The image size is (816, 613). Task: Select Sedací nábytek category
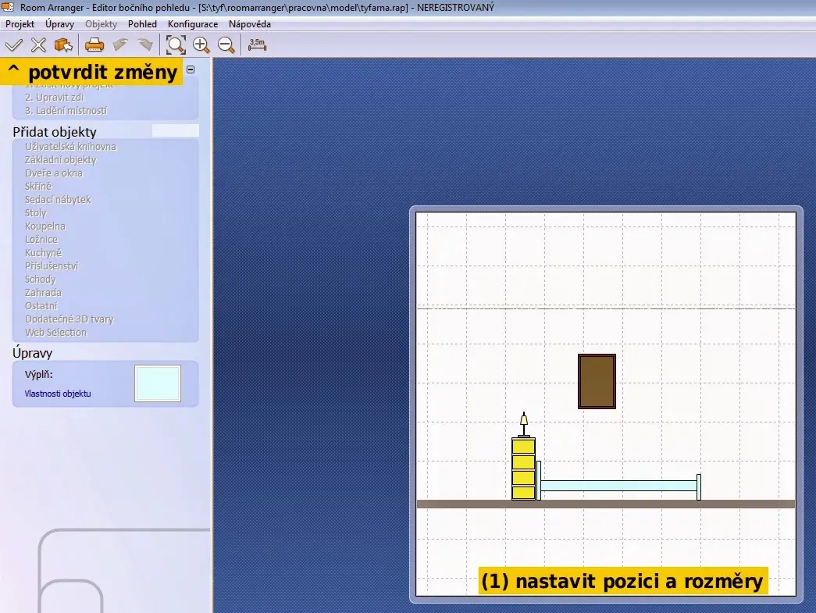pyautogui.click(x=58, y=200)
